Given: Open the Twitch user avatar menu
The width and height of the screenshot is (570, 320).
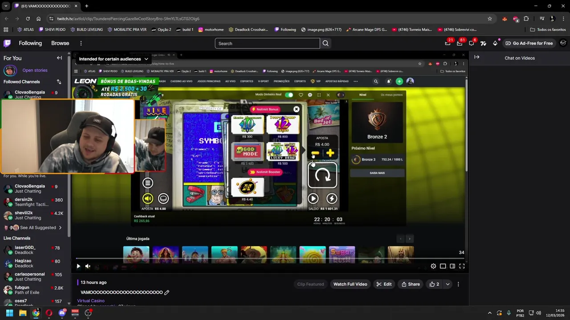Looking at the screenshot, I should point(563,43).
